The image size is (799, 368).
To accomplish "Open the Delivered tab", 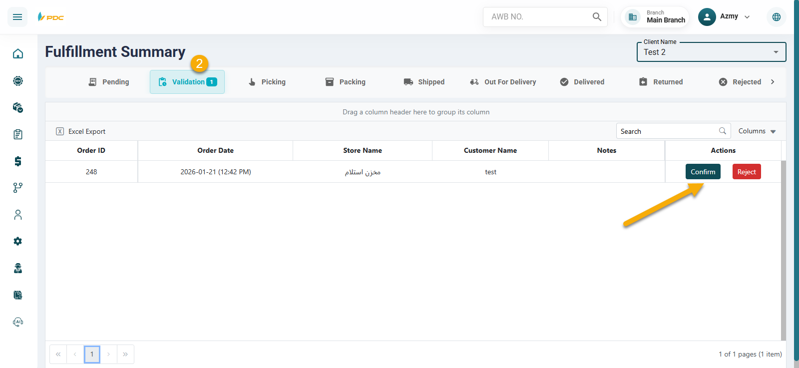I will tap(582, 82).
